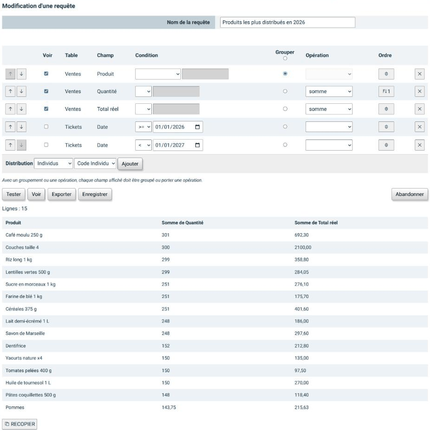Move the Tickets Date < row up
430x431 pixels.
[x=11, y=145]
